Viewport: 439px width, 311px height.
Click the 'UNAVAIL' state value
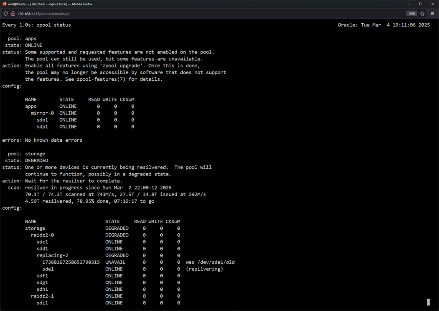click(x=115, y=262)
